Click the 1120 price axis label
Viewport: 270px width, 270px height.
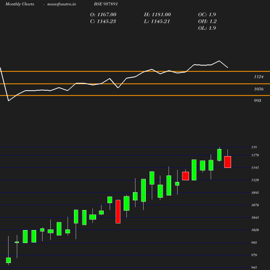click(x=255, y=180)
